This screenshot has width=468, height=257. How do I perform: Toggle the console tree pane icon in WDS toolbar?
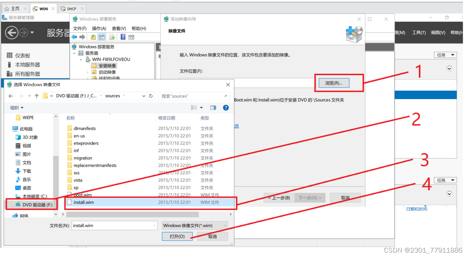coord(101,37)
